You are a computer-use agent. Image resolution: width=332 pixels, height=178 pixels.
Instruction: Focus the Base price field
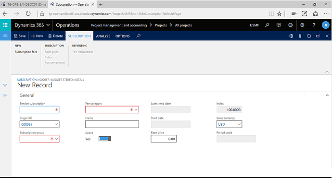[x=164, y=139]
